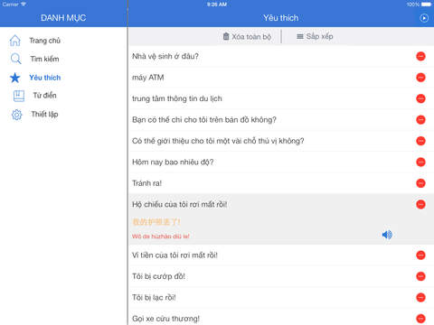Select phrase 'Tôi bị cướp đồ!'

[x=158, y=276]
